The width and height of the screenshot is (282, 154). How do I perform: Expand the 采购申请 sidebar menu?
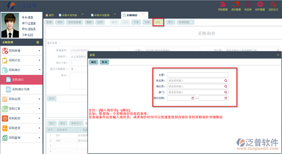point(22,51)
